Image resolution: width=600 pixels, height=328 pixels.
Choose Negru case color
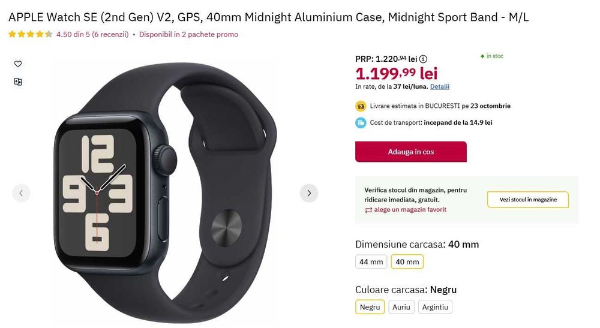[x=370, y=307]
